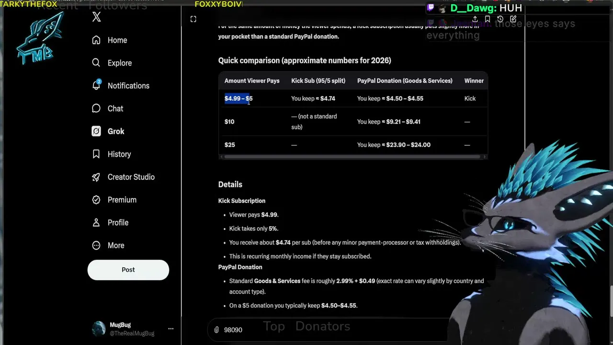Screen dimensions: 613x345
Task: Click the Explore magnifier icon
Action: [x=96, y=63]
